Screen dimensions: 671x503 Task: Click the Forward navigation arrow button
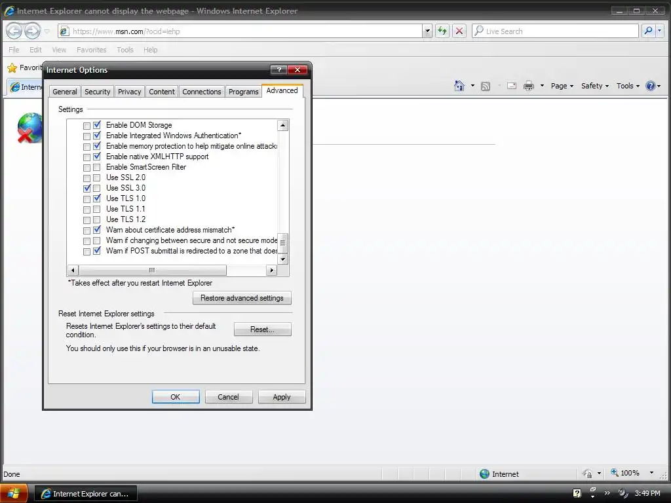click(x=32, y=31)
